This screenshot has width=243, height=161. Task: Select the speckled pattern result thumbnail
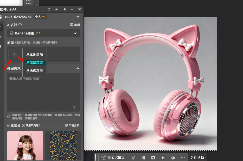click(x=63, y=146)
